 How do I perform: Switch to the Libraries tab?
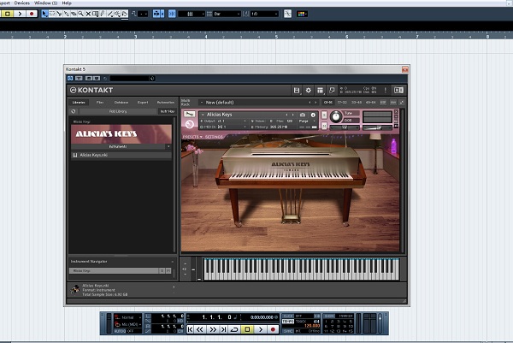[x=79, y=103]
